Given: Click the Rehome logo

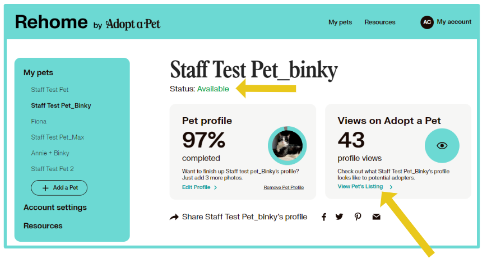Looking at the screenshot, I should point(51,22).
